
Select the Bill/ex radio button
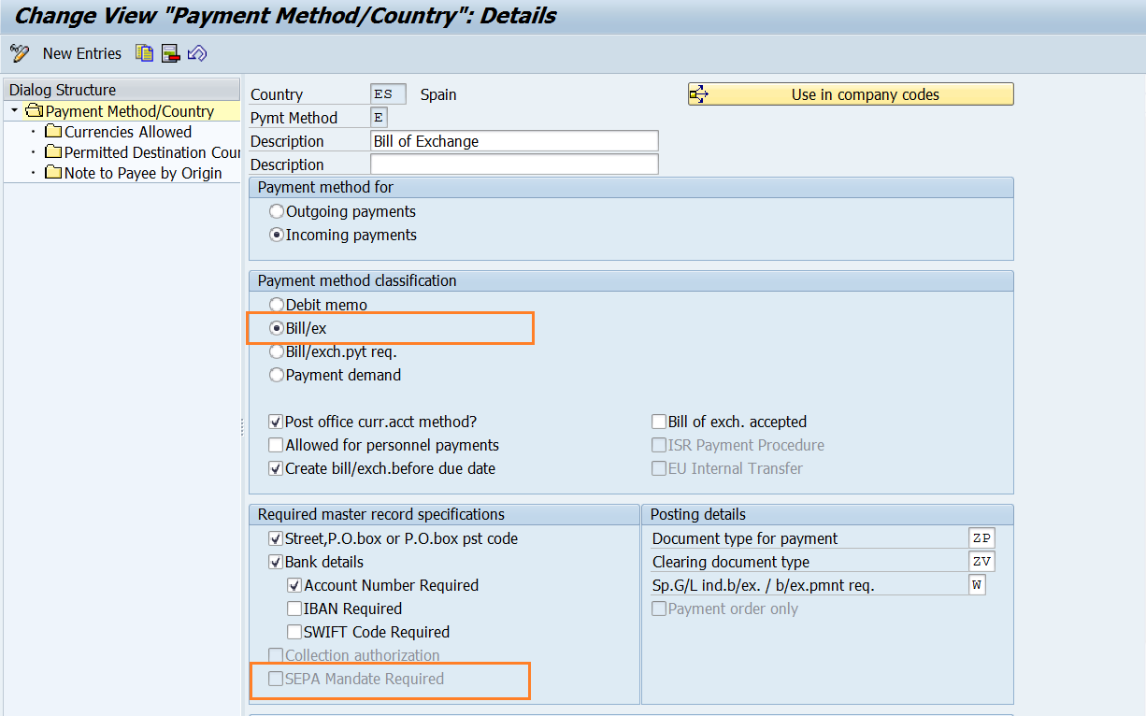click(277, 328)
